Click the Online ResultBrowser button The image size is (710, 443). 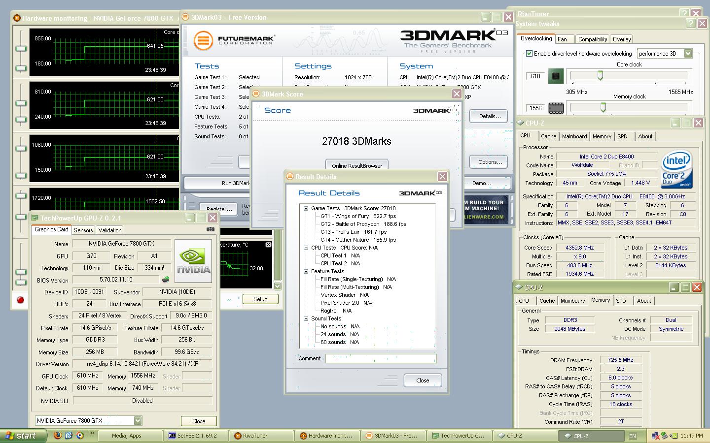click(x=357, y=165)
